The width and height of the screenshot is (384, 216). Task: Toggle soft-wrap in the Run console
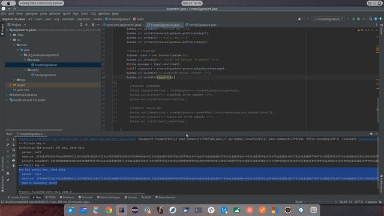tap(13, 150)
